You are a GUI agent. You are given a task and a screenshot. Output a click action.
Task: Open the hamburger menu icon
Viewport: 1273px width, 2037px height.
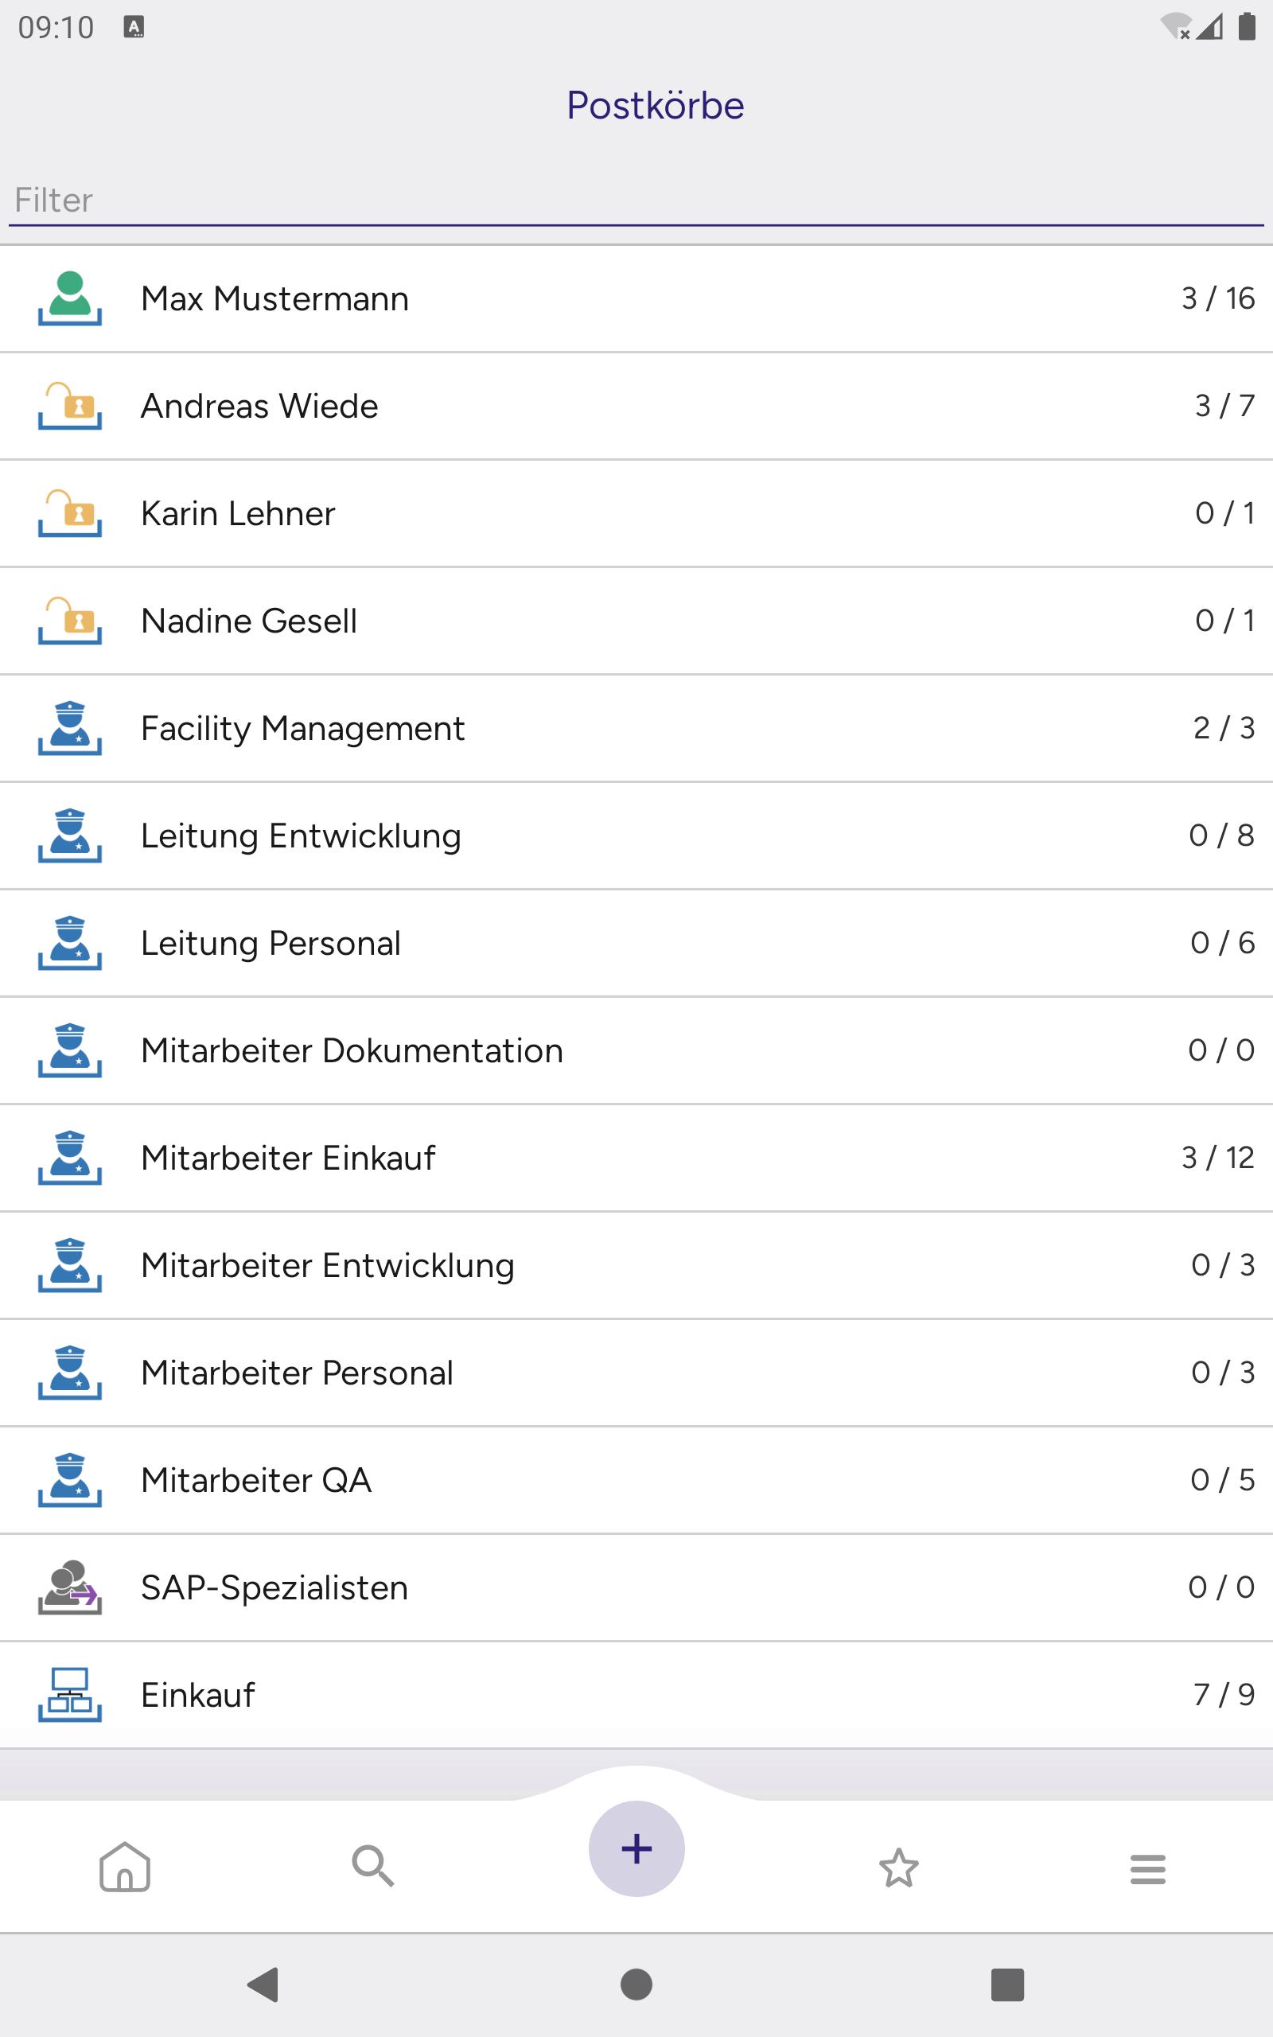tap(1147, 1868)
